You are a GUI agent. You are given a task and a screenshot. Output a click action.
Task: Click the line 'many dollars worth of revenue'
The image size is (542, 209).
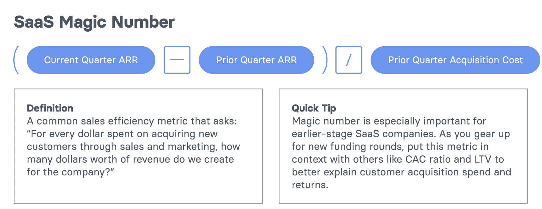pyautogui.click(x=130, y=159)
